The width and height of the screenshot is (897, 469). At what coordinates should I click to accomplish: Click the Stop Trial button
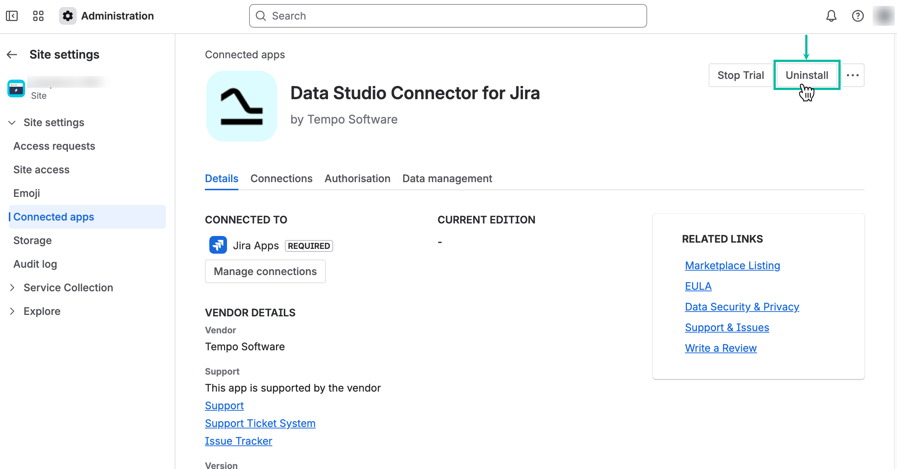coord(740,75)
